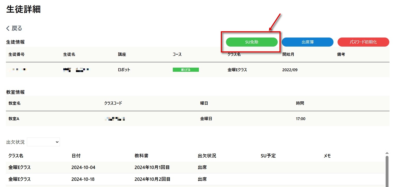Click the red パスワード初期化 button
The width and height of the screenshot is (397, 187).
363,42
